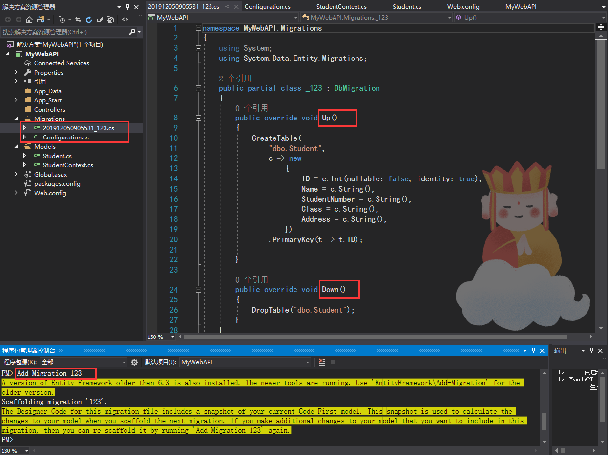
Task: Click the Stop button in Package Manager Console
Action: (x=332, y=362)
